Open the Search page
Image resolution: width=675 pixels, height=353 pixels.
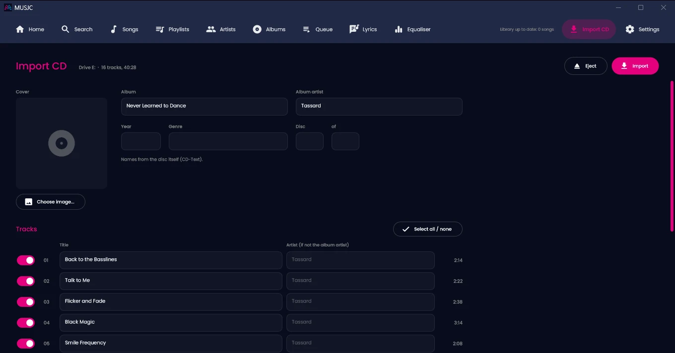(77, 29)
